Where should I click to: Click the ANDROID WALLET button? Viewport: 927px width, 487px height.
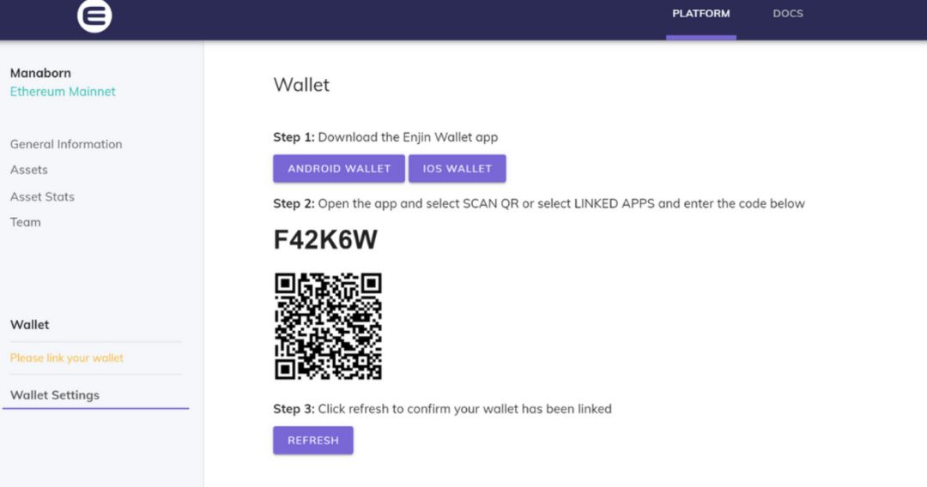click(339, 168)
